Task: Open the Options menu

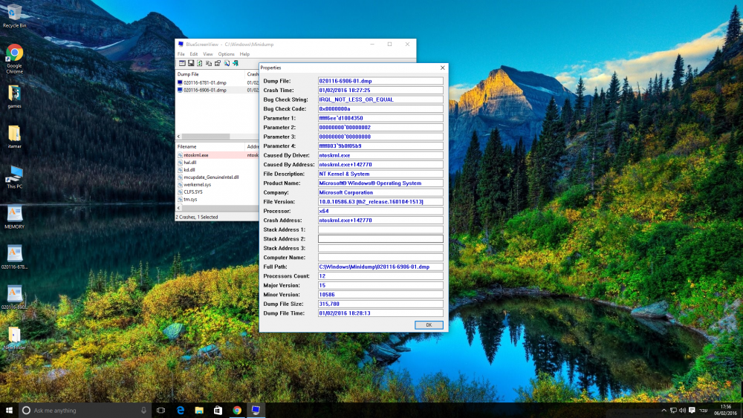Action: point(226,54)
